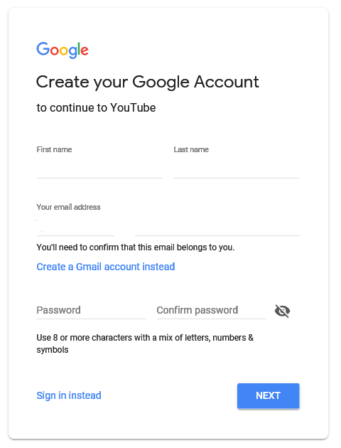Click into the Password field
Image resolution: width=341 pixels, height=448 pixels.
(91, 311)
